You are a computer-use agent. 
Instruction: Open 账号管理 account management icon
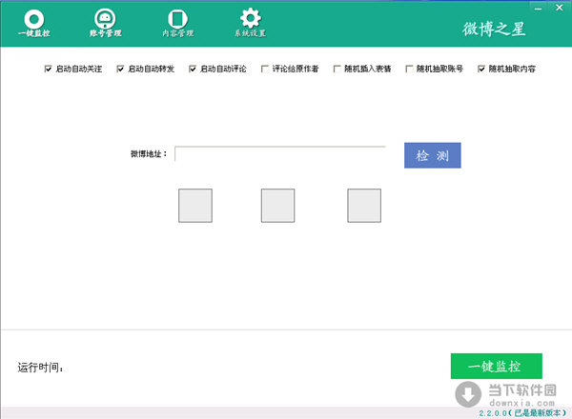105,23
